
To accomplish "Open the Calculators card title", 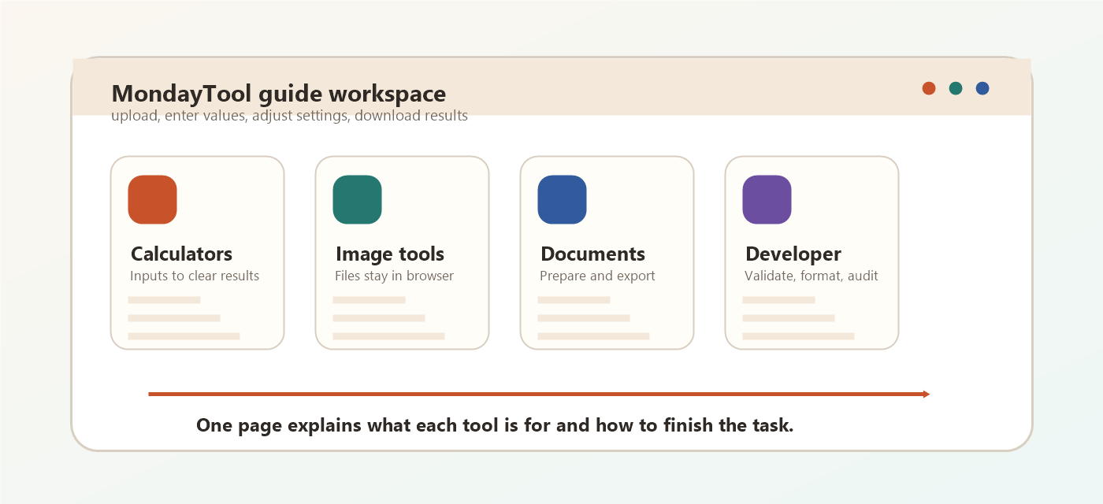I will coord(181,254).
